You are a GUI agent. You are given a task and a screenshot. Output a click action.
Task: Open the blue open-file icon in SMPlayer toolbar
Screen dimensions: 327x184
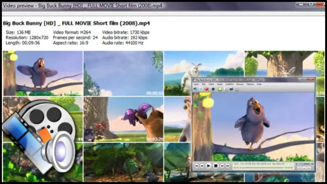pos(195,89)
